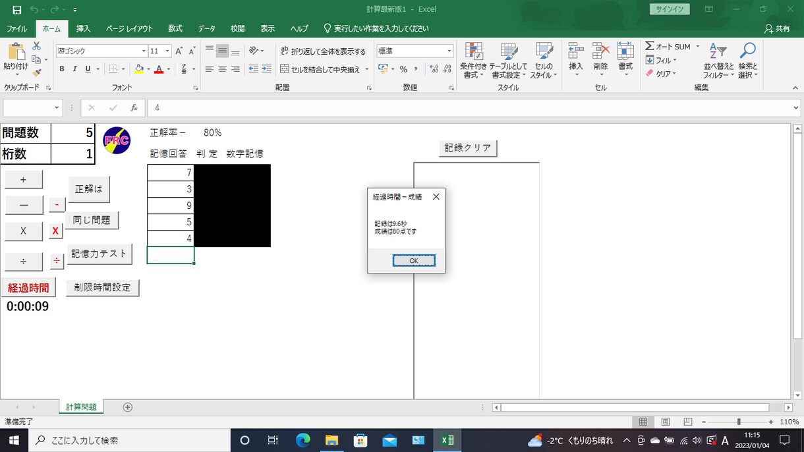Click the Save icon in title bar
Screen dimensions: 804x452
click(x=17, y=10)
